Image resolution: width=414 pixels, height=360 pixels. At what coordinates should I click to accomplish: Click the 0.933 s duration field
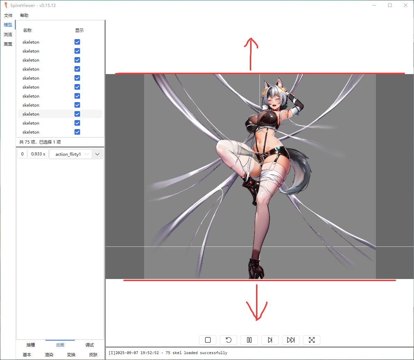(x=38, y=154)
